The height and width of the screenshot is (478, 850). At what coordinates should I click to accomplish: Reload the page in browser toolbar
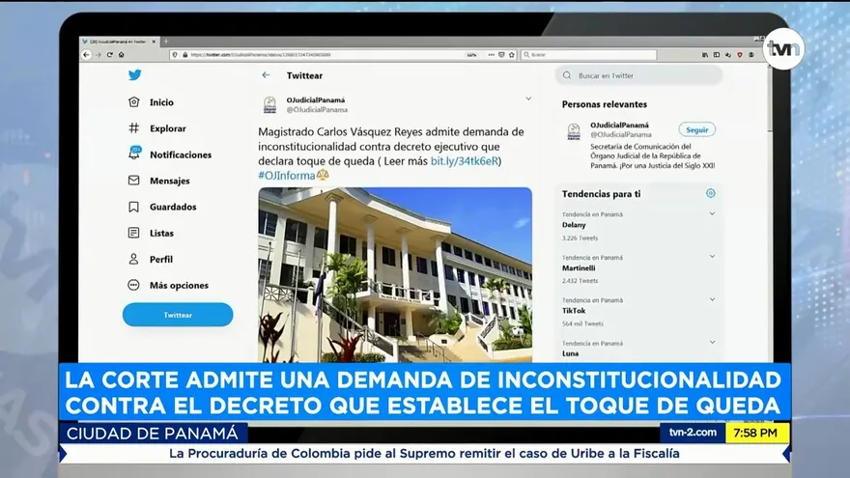[x=110, y=55]
